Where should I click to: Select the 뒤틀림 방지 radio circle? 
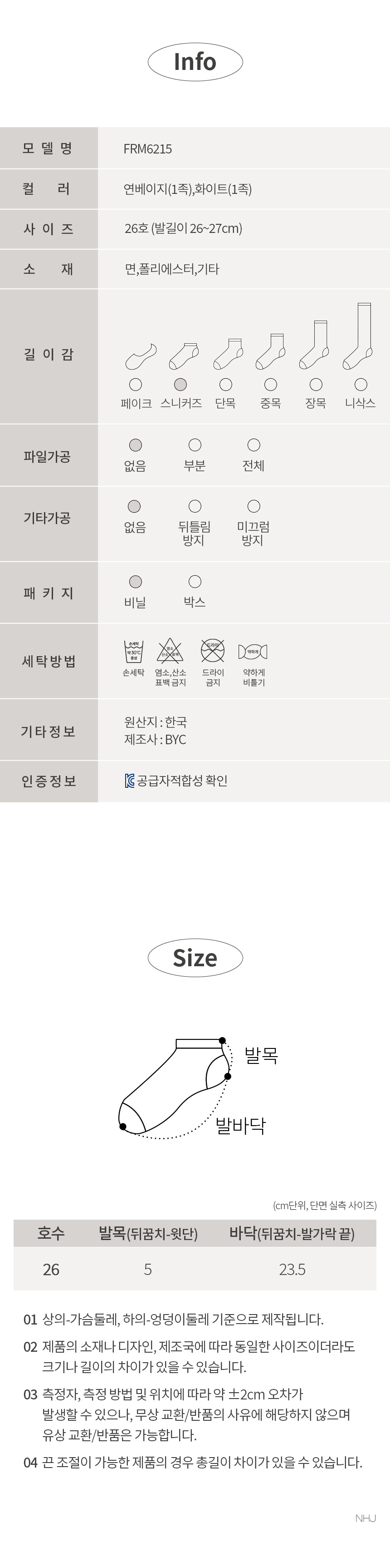click(x=195, y=506)
